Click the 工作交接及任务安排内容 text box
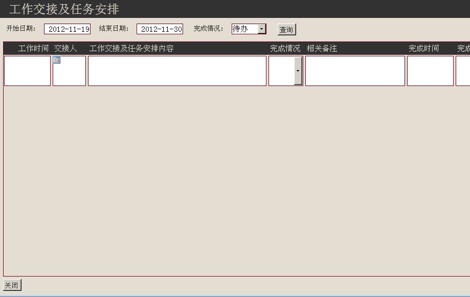470x297 pixels. point(177,71)
